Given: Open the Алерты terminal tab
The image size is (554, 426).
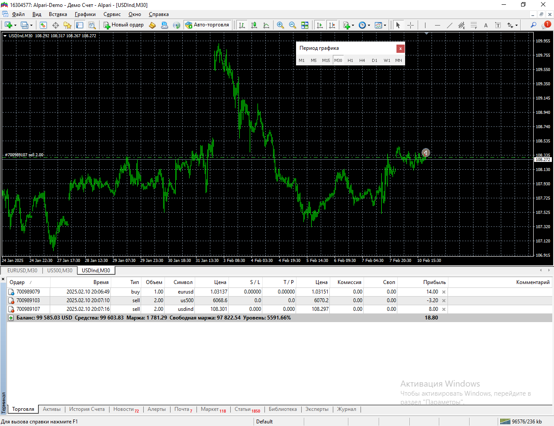Looking at the screenshot, I should pyautogui.click(x=157, y=409).
